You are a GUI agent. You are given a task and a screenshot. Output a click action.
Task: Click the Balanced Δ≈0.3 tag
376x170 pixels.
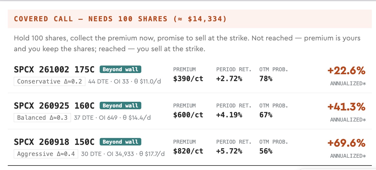42,118
